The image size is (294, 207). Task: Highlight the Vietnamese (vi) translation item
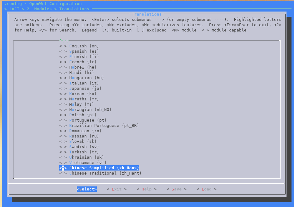(x=88, y=163)
